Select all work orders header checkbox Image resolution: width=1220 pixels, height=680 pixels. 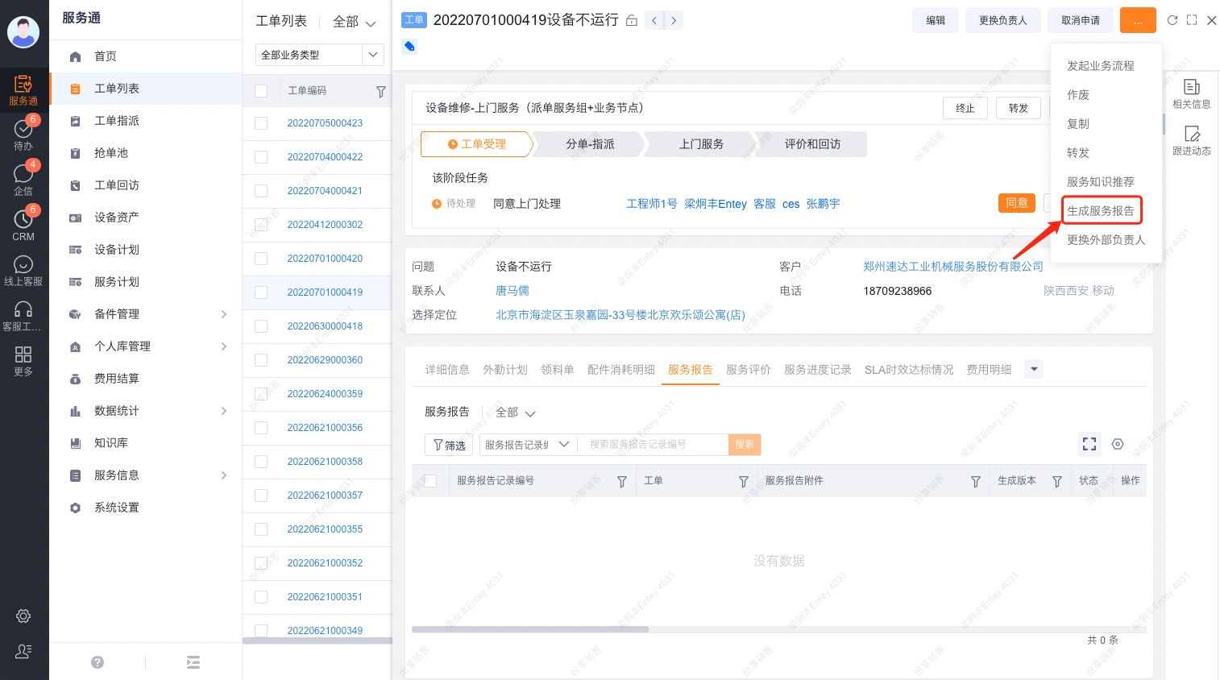point(261,91)
